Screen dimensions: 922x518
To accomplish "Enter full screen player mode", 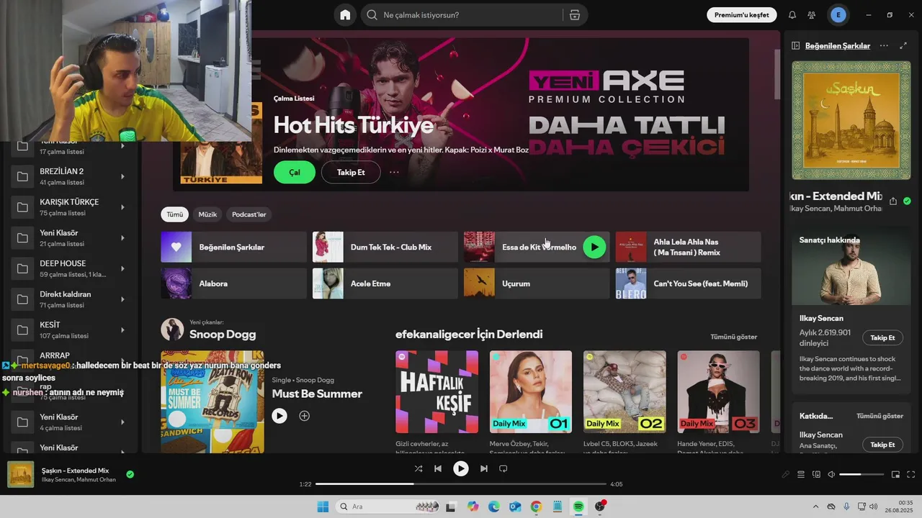I will 910,474.
